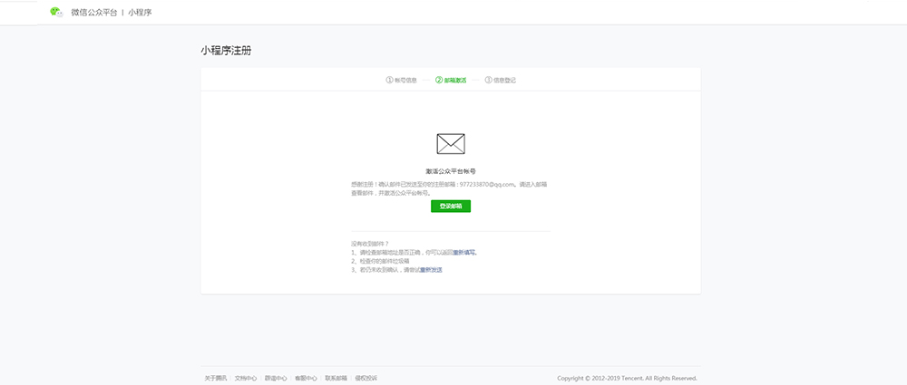Click the 重新填写 link
This screenshot has width=907, height=385.
tap(464, 252)
